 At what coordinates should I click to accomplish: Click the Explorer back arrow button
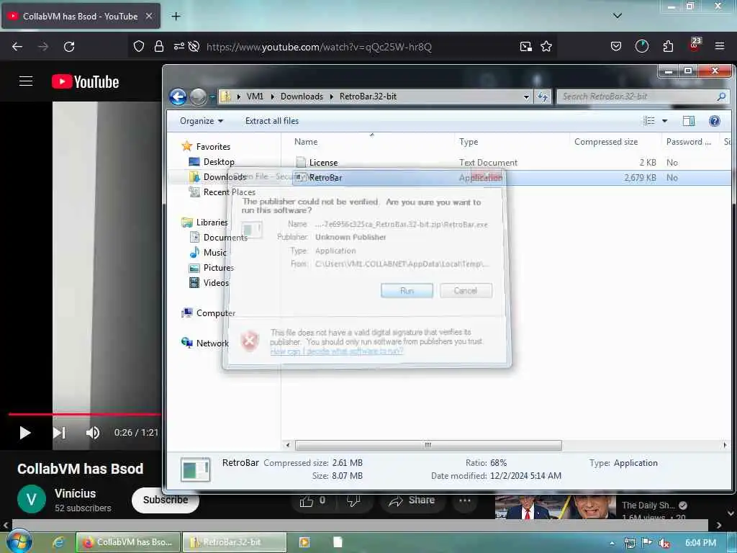[x=178, y=97]
